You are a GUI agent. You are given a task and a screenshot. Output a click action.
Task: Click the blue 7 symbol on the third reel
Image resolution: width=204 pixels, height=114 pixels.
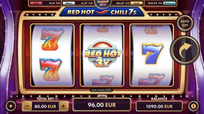pyautogui.click(x=152, y=54)
